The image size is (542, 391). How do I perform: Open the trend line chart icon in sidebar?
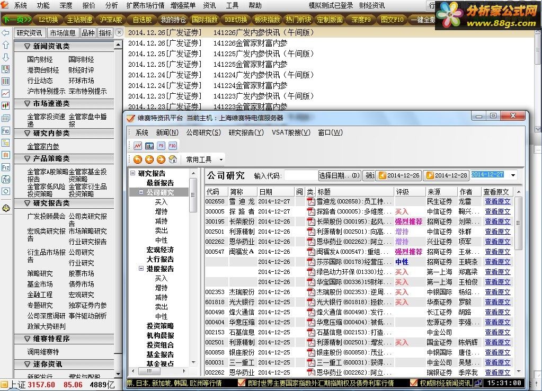5,93
